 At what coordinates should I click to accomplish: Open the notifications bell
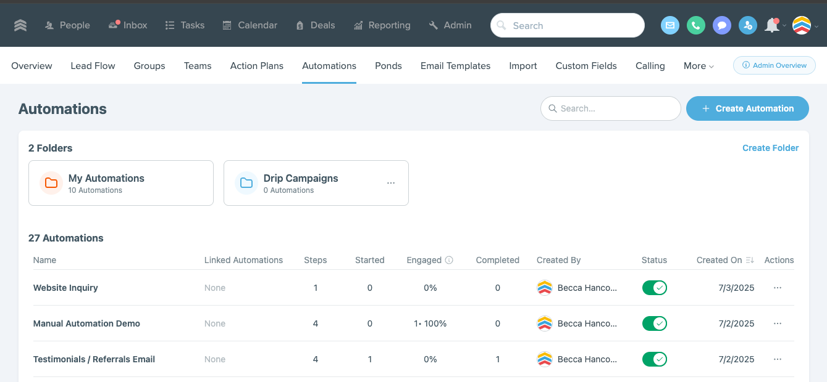point(771,25)
